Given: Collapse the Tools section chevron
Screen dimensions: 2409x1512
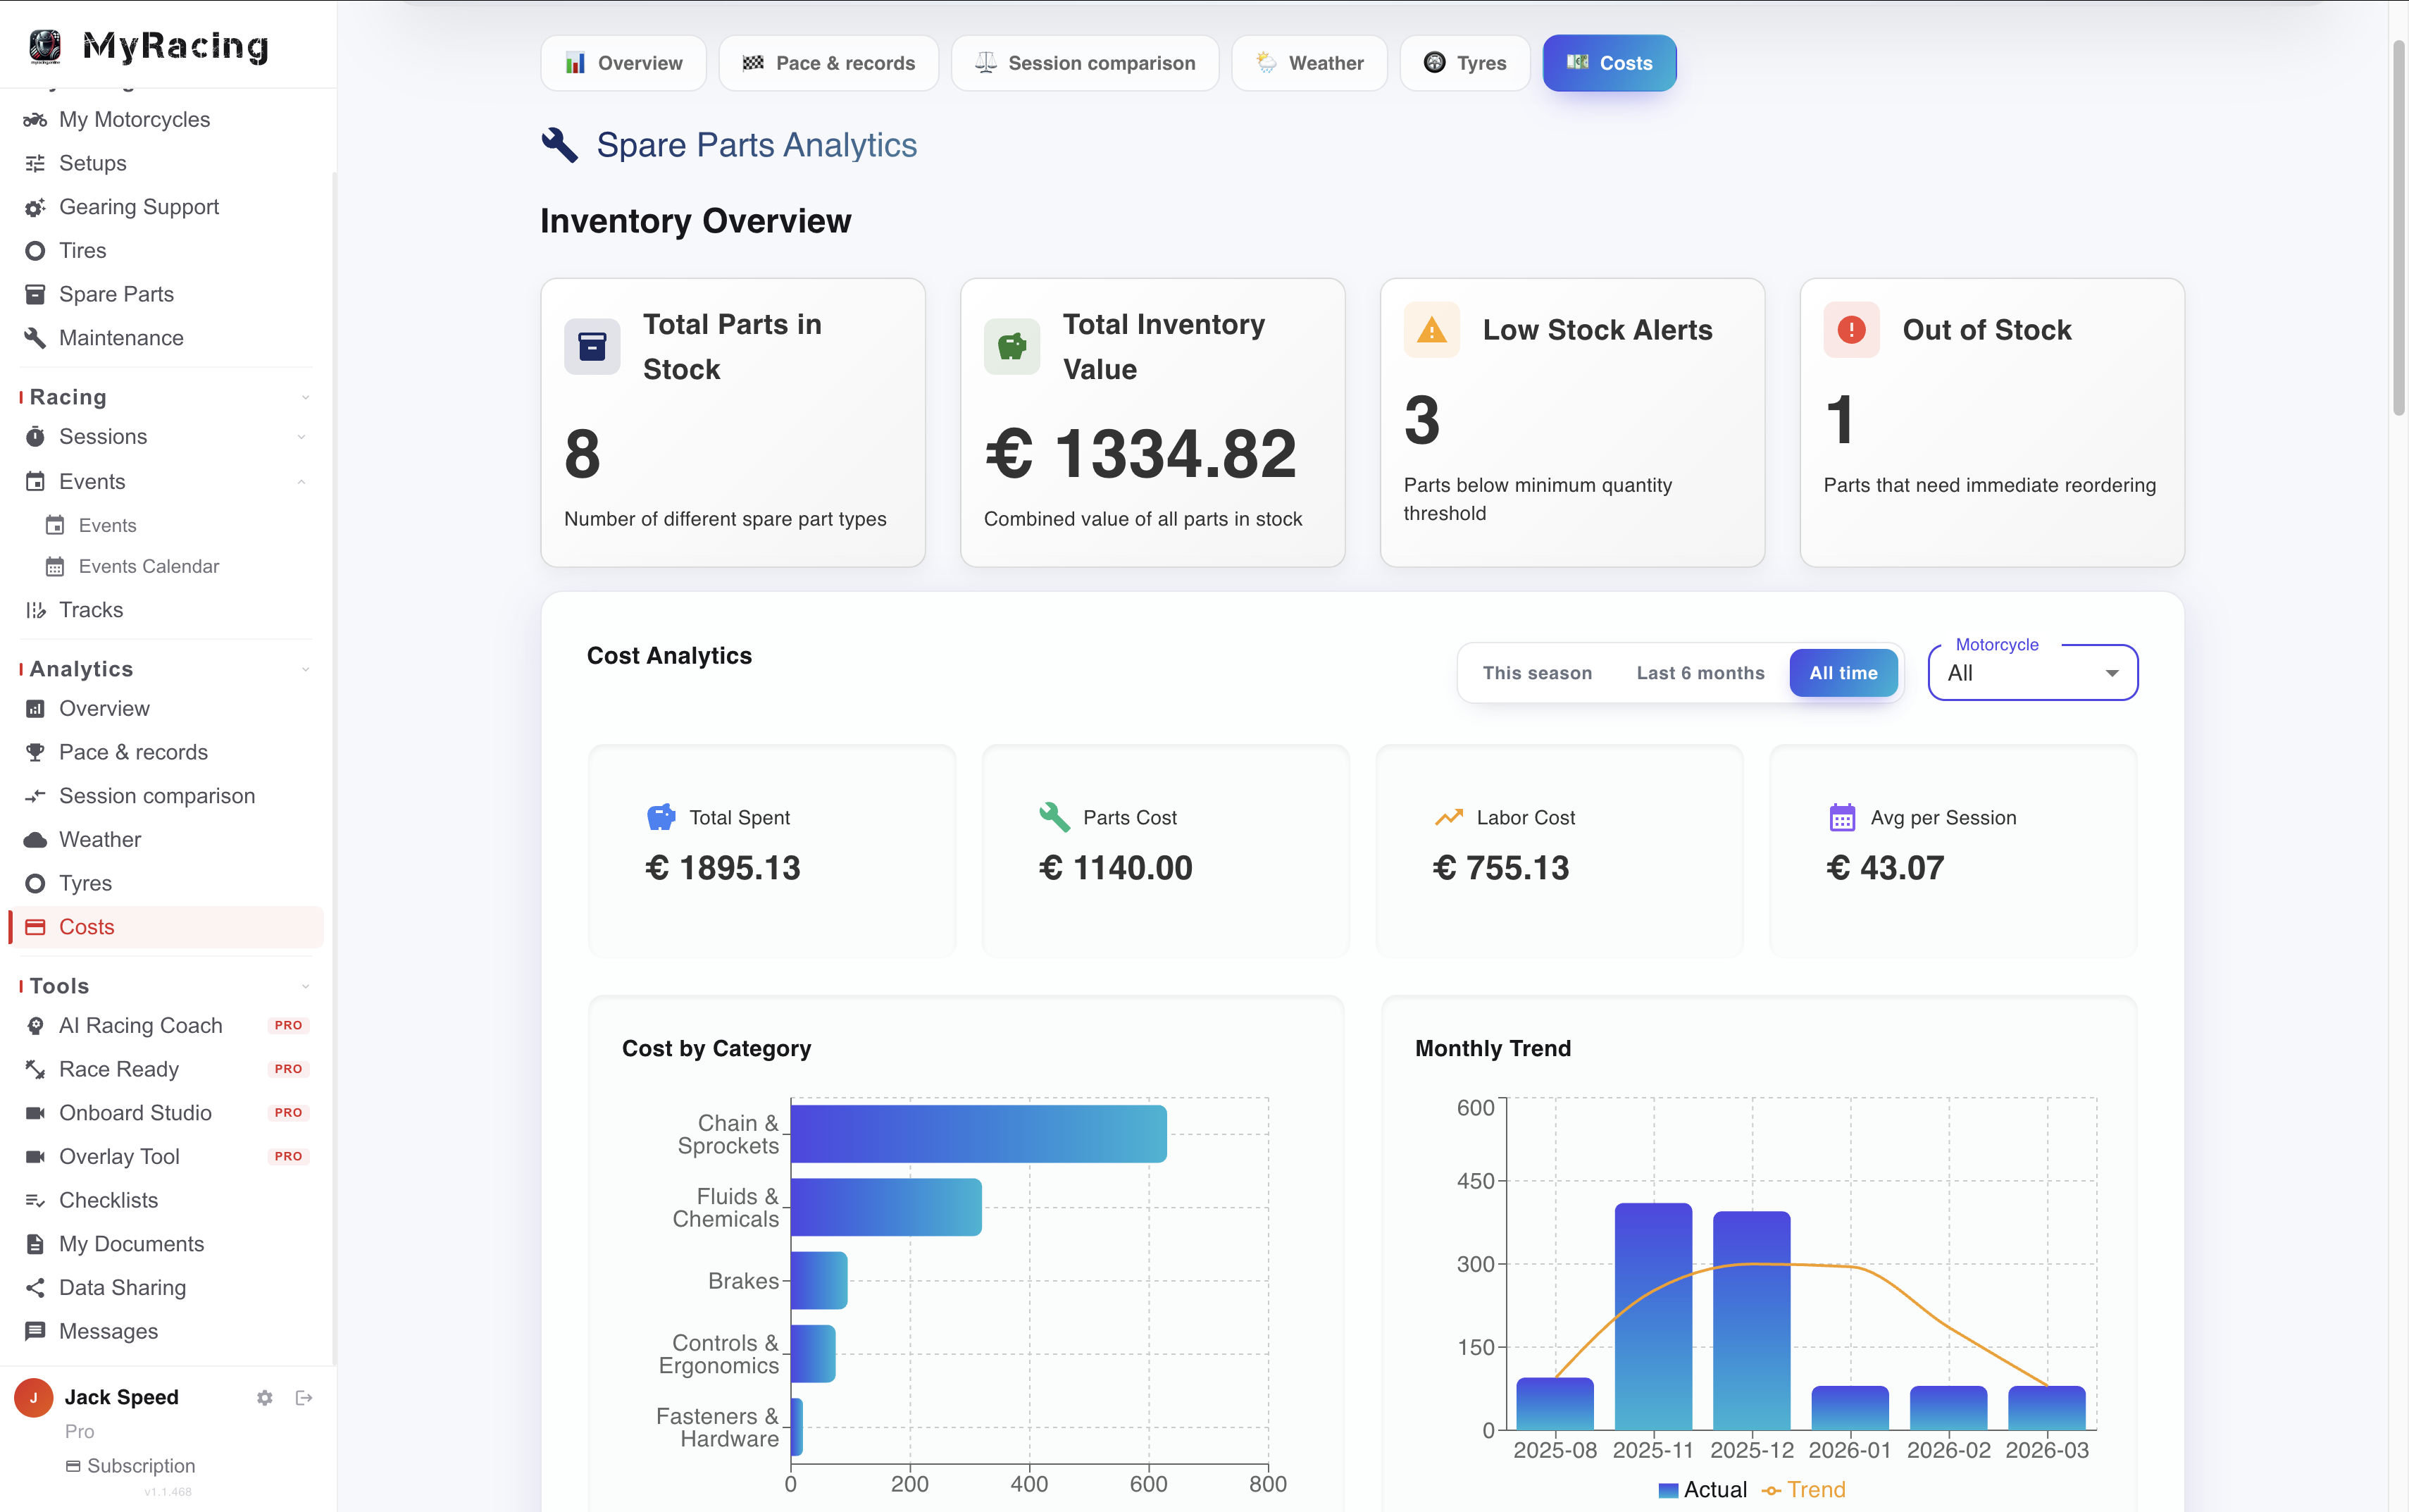Looking at the screenshot, I should coord(306,987).
